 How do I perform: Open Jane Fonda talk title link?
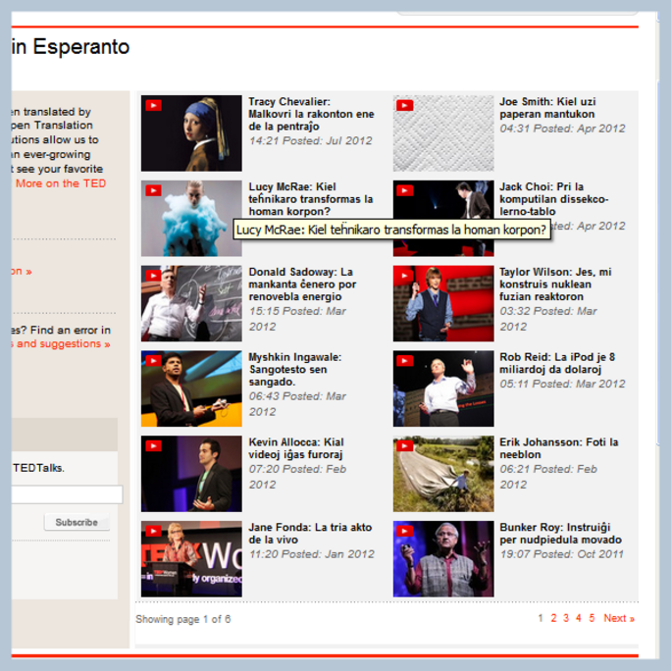pyautogui.click(x=310, y=534)
